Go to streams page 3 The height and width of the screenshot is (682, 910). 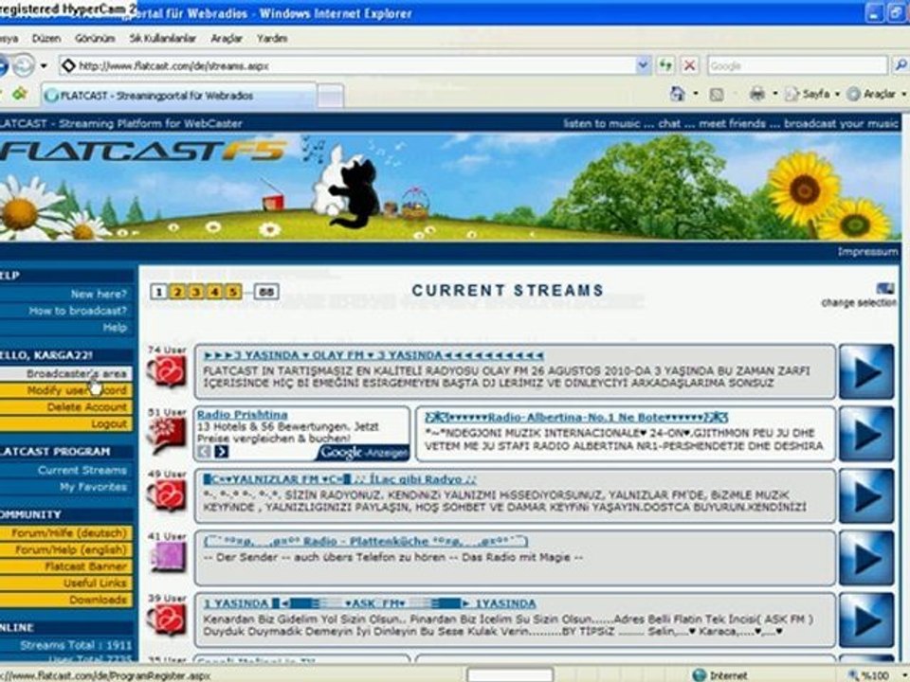click(x=196, y=292)
